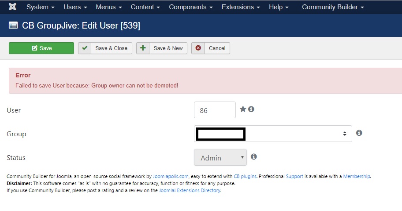Viewport: 402px width, 211px height.
Task: Follow the Support link
Action: [x=294, y=176]
